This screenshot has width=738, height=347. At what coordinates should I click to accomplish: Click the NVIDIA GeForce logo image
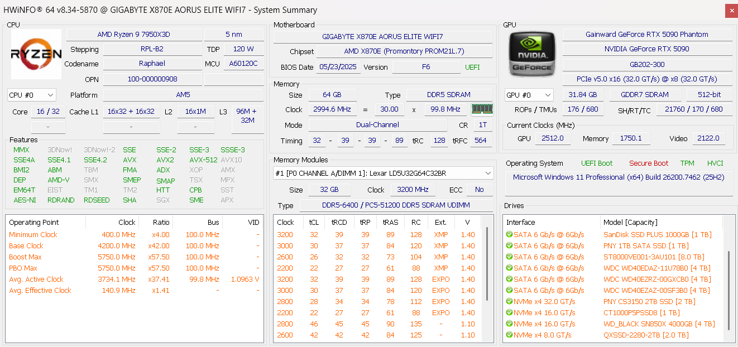click(x=531, y=54)
